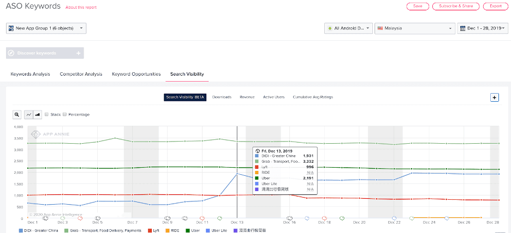Click the Uber value 2,191 in tooltip

(x=308, y=178)
